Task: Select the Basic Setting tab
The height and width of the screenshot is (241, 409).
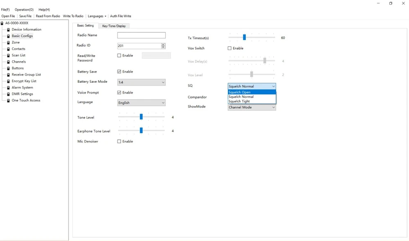Action: click(85, 25)
